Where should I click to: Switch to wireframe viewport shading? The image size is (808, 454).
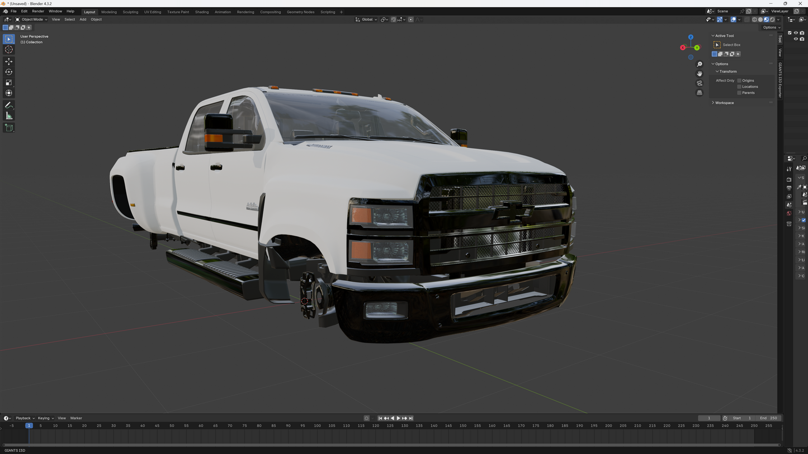[754, 20]
